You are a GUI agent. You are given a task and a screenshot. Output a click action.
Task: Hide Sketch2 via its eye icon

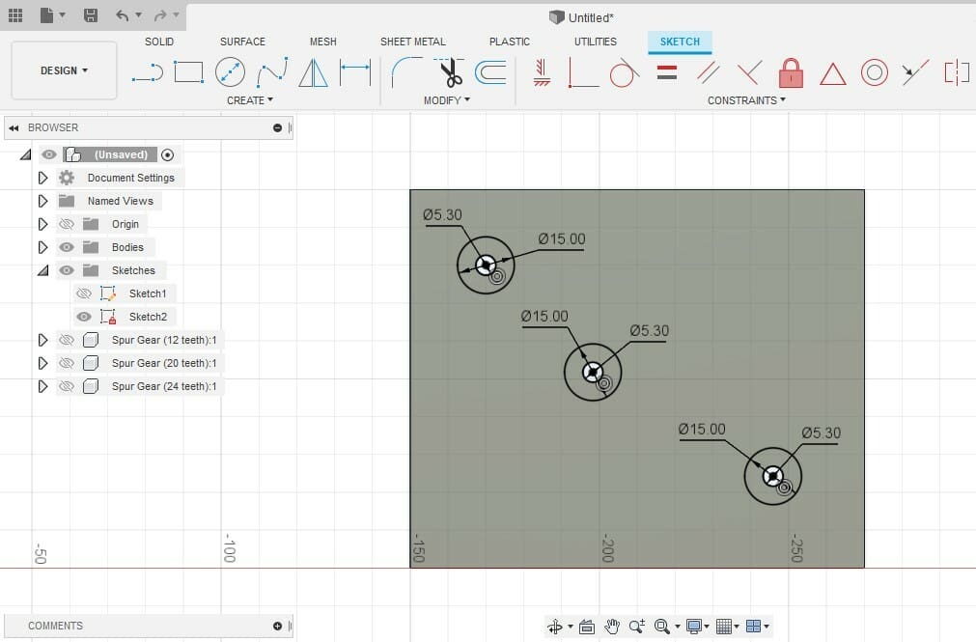pos(84,317)
